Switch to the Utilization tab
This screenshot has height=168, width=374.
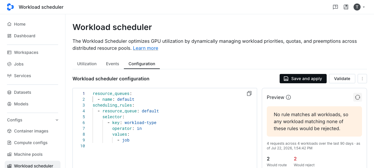[x=87, y=64]
